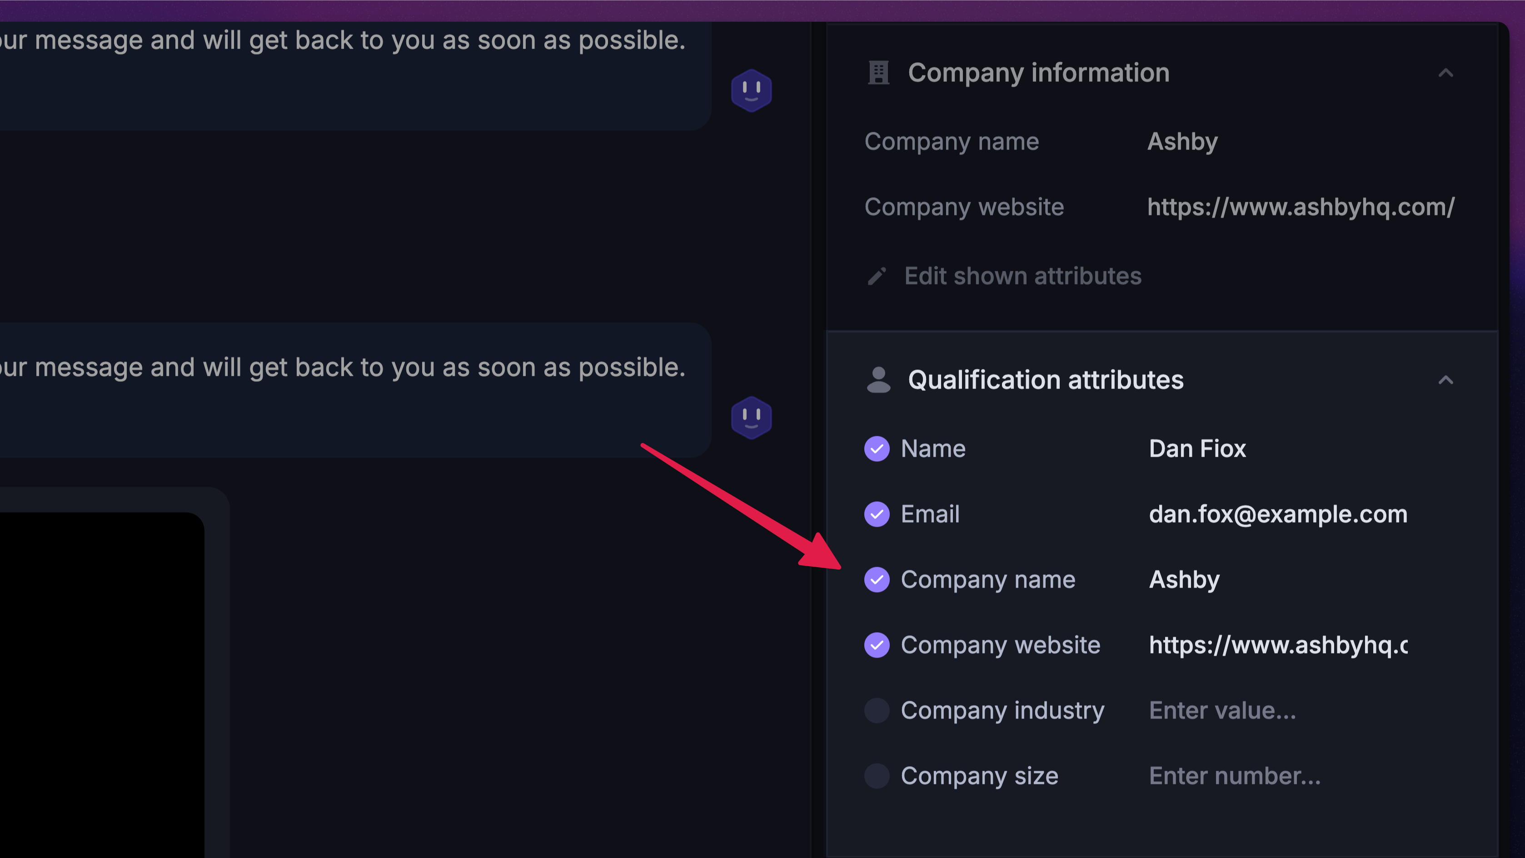Image resolution: width=1525 pixels, height=858 pixels.
Task: Edit the dan.fox@example.com email value
Action: (1277, 514)
